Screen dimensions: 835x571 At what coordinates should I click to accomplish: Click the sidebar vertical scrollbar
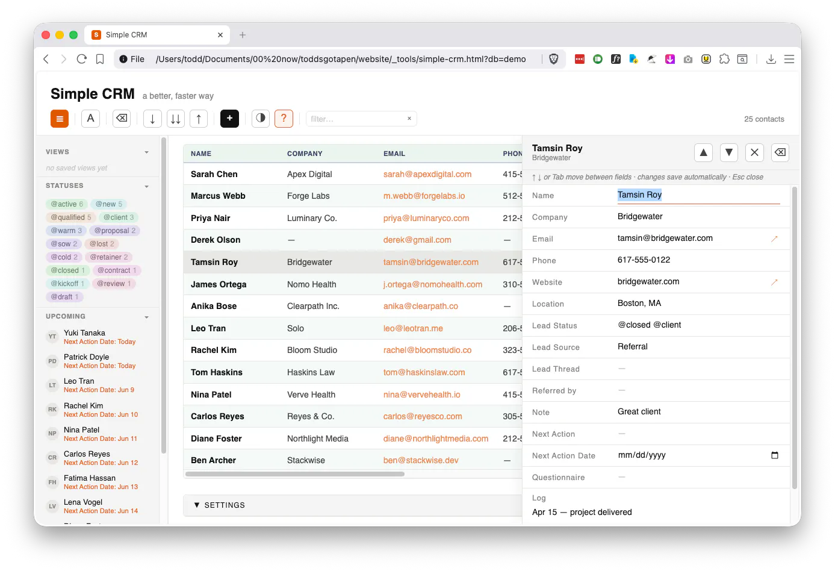[164, 295]
